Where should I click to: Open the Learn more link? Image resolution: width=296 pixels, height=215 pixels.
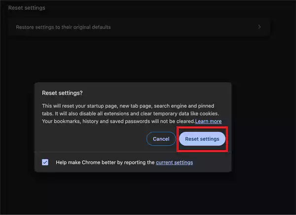[208, 121]
